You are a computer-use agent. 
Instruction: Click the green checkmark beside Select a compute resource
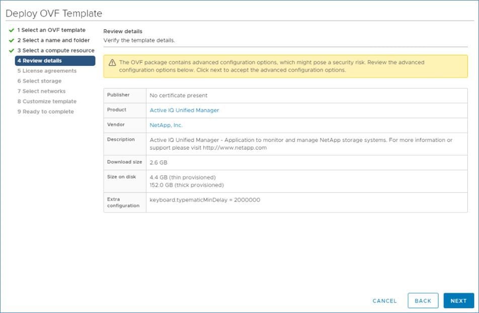(x=12, y=51)
